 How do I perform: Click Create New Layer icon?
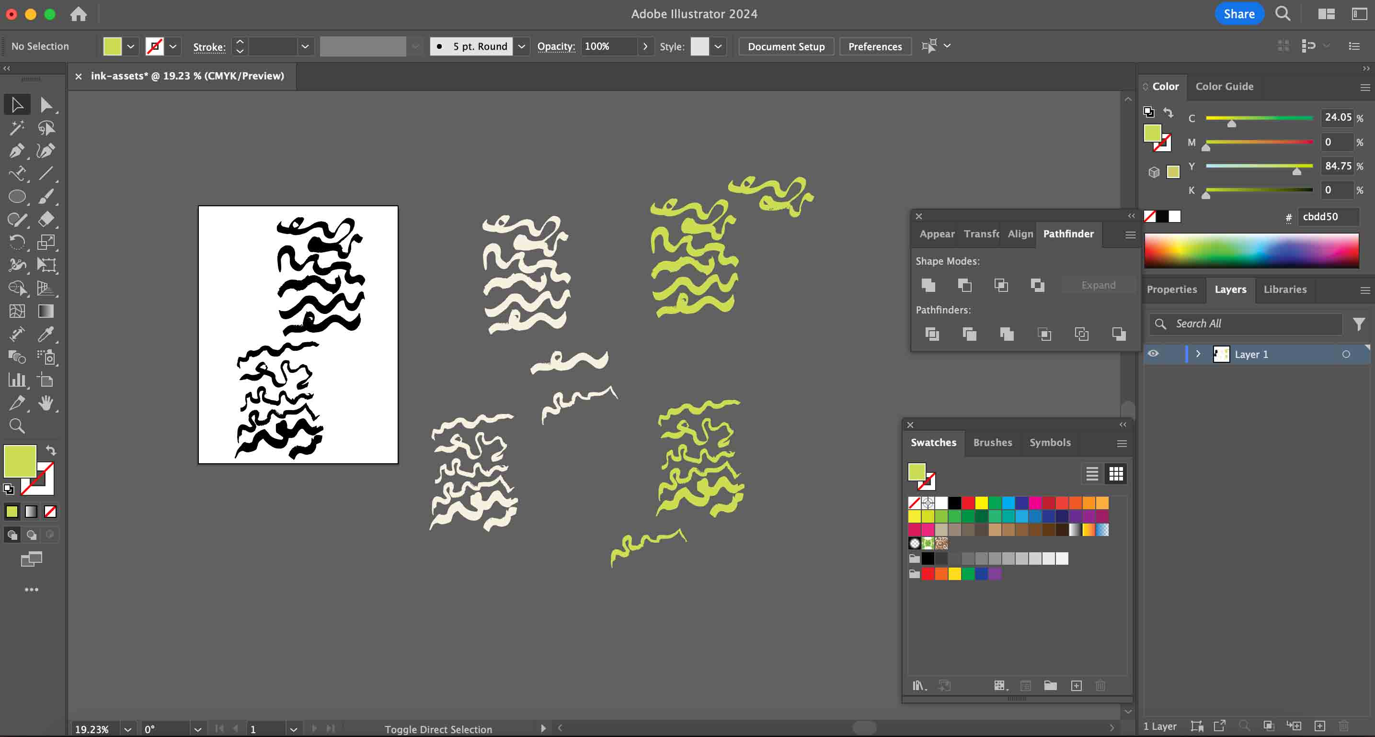point(1319,726)
